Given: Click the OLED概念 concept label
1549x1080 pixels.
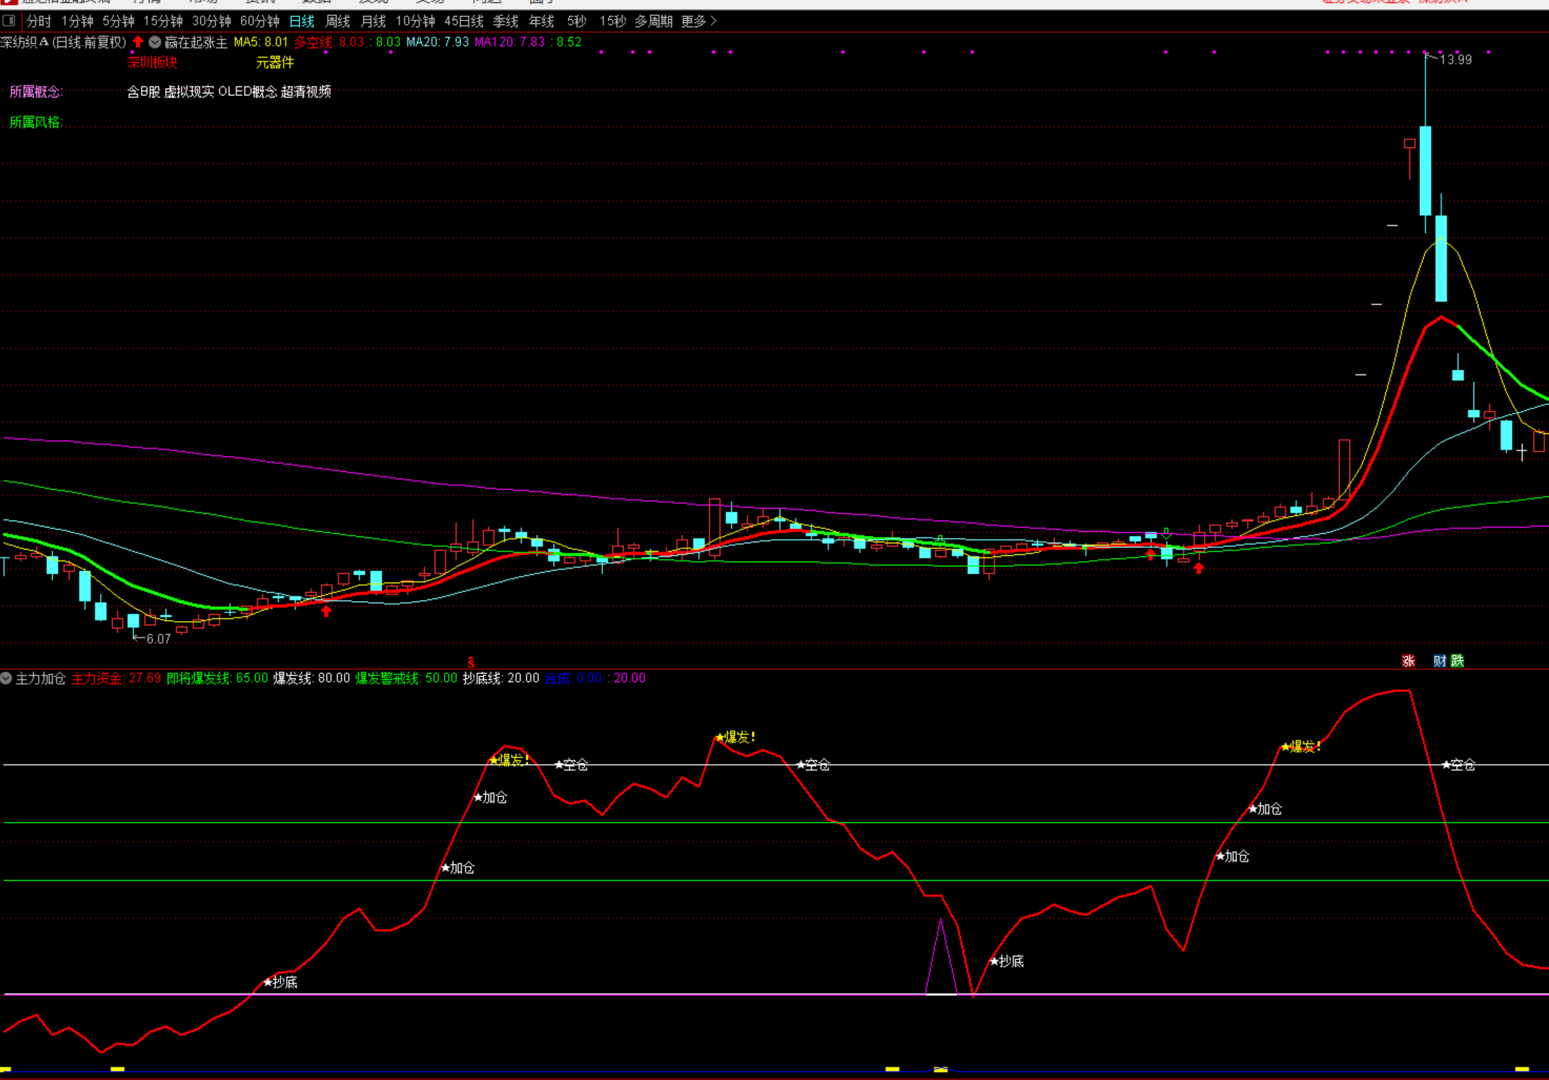Looking at the screenshot, I should tap(248, 91).
